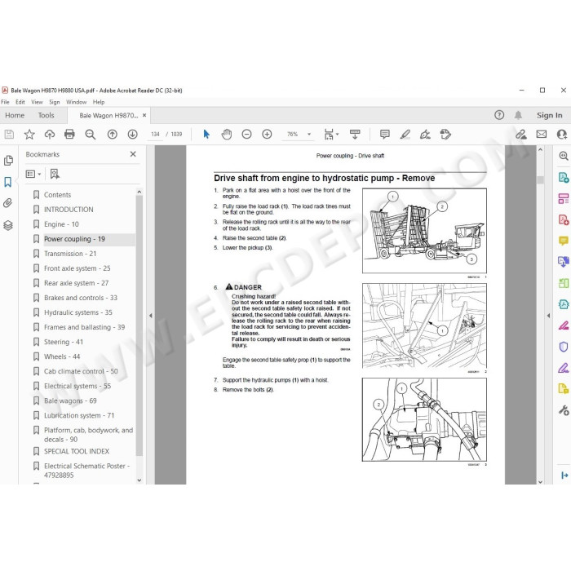
Task: Go to previous page arrow
Action: [113, 135]
